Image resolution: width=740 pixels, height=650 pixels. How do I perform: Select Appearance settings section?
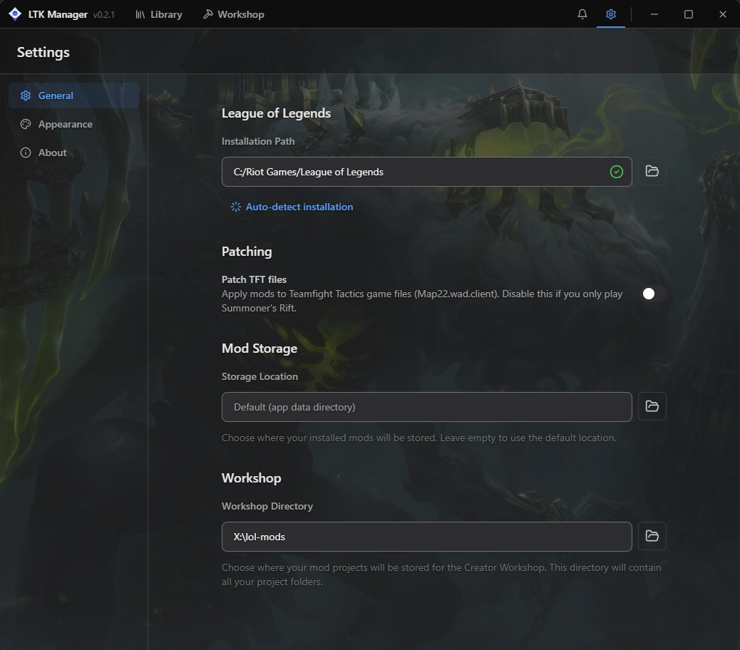[x=73, y=124]
